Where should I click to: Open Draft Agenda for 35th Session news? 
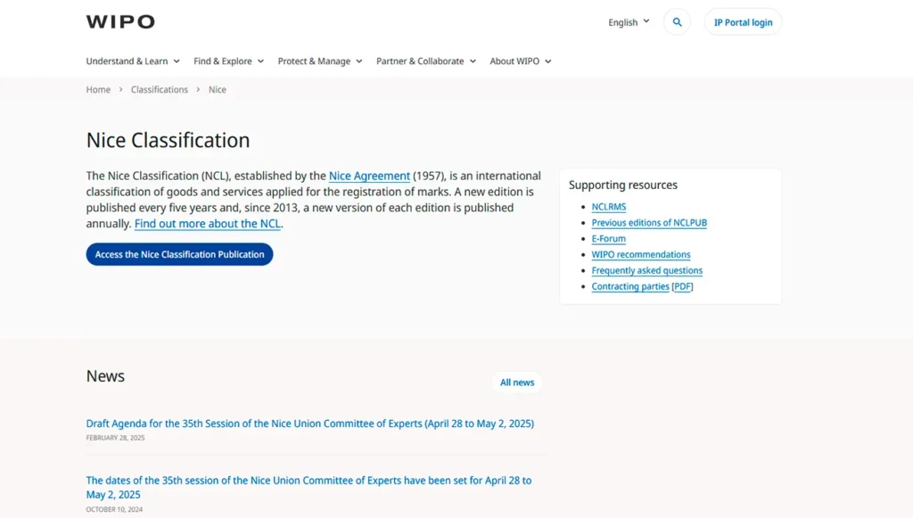tap(309, 423)
